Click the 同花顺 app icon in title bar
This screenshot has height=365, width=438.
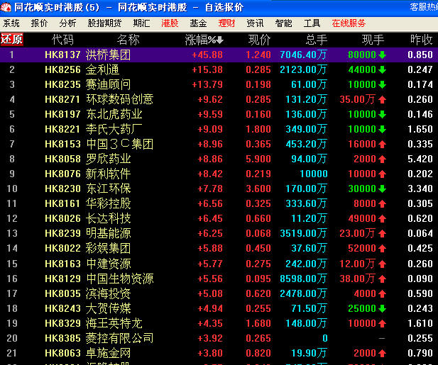6,7
